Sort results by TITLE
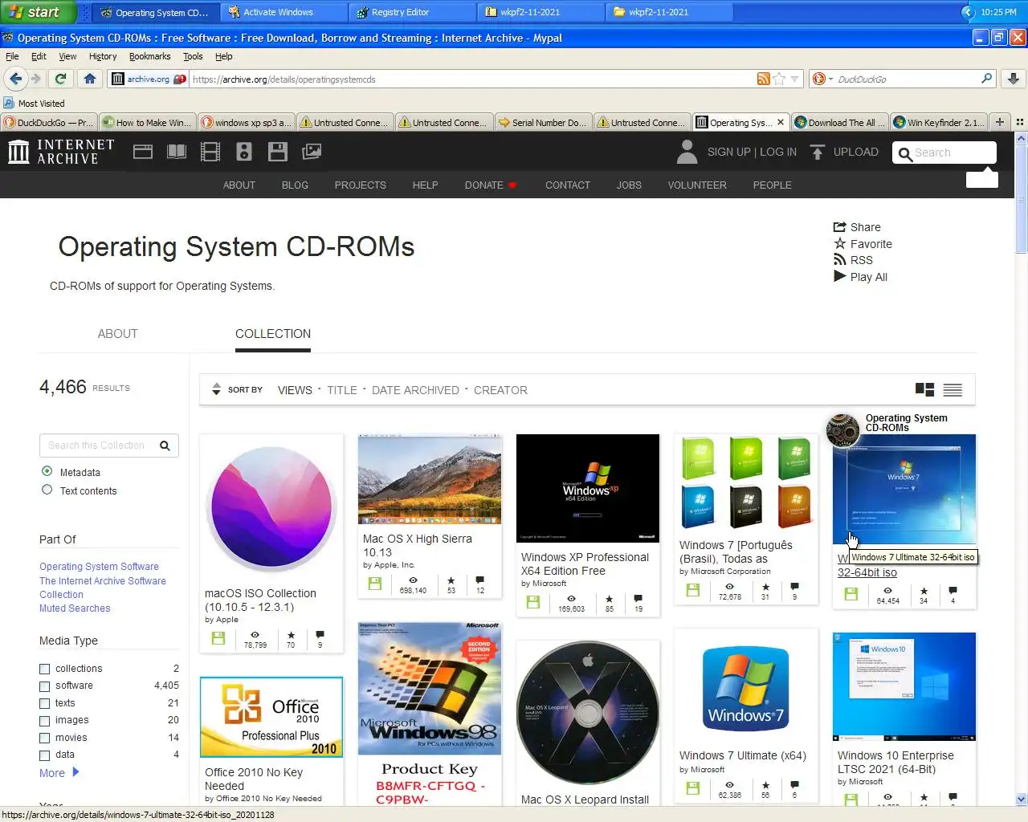Screen dimensions: 1028x822 coord(342,390)
